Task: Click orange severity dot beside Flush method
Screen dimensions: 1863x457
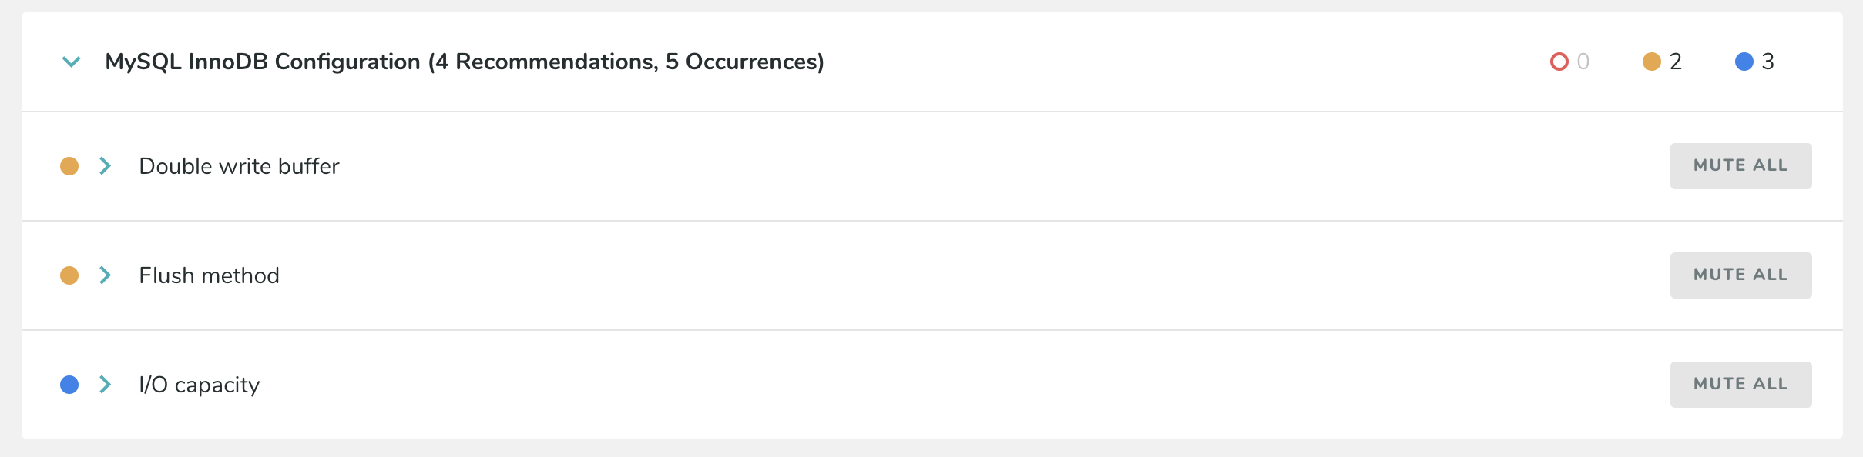Action: point(69,275)
